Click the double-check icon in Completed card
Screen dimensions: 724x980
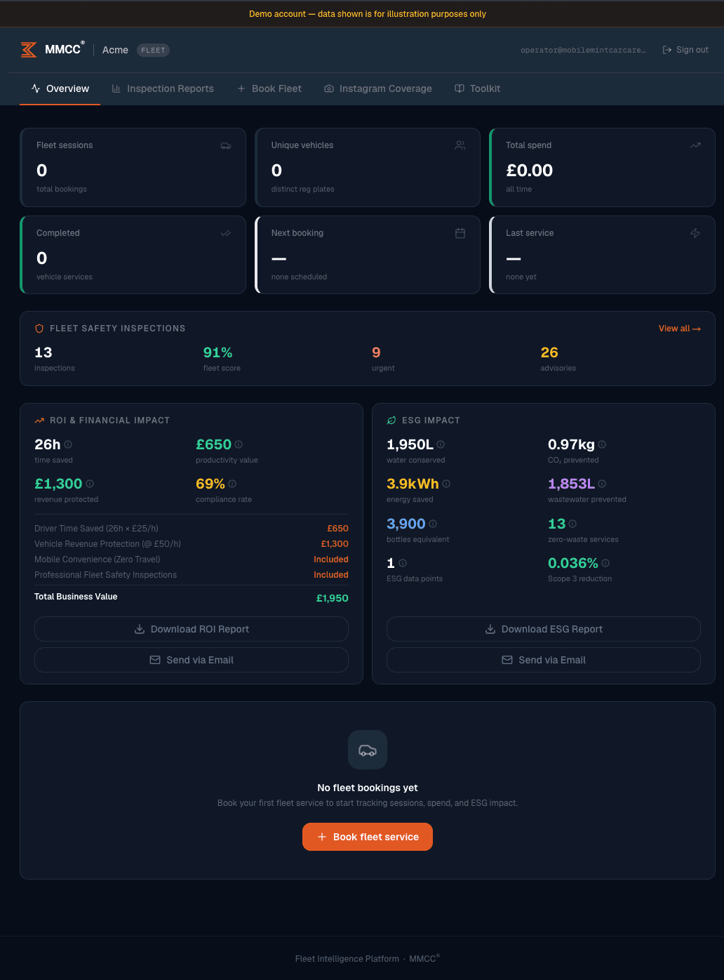pyautogui.click(x=226, y=233)
